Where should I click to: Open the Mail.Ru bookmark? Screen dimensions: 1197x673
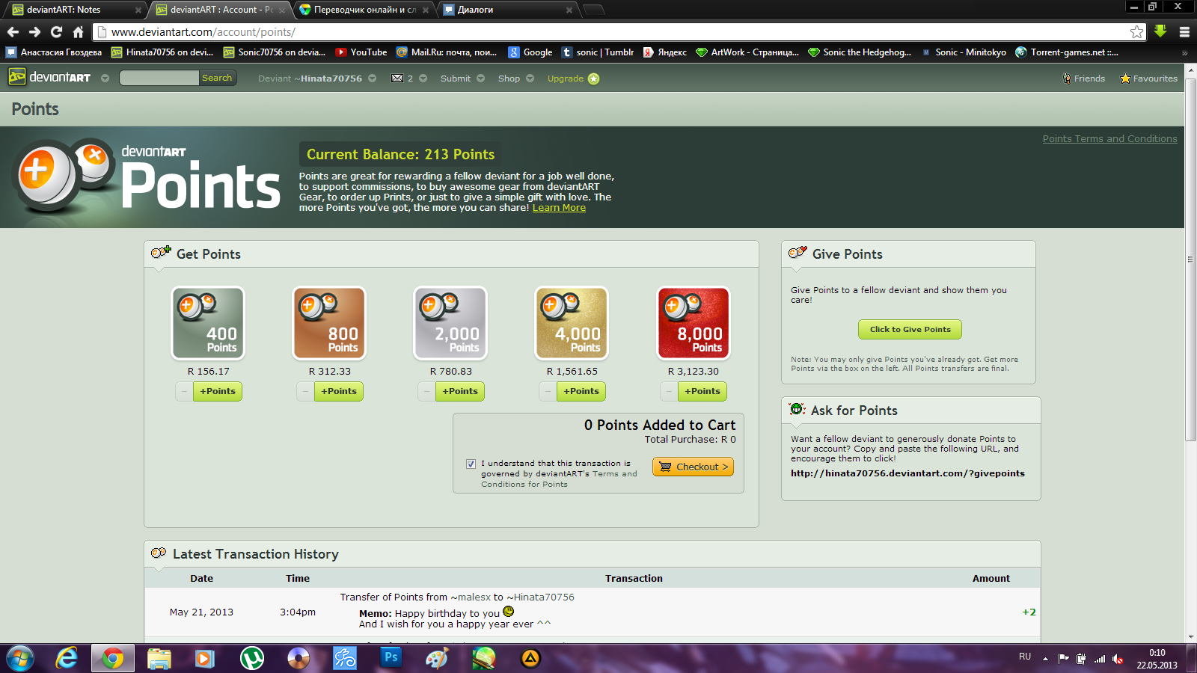pos(447,52)
